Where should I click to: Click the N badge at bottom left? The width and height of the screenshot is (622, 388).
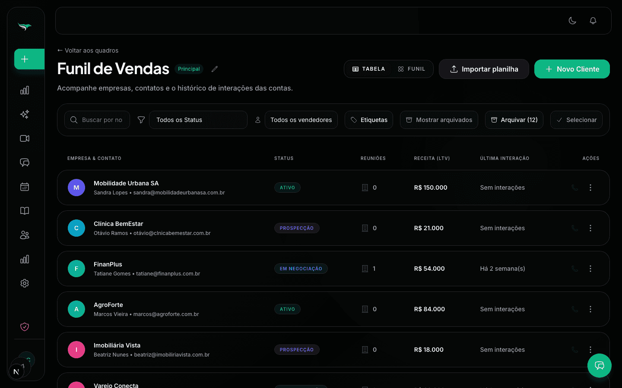click(x=16, y=372)
